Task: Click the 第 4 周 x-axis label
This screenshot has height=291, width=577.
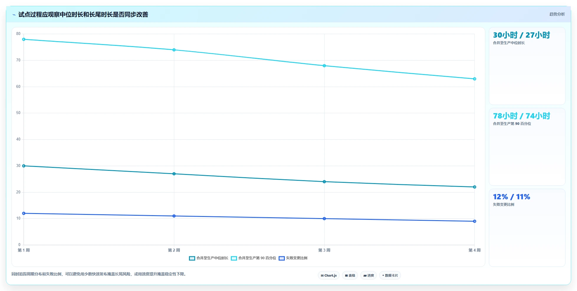Action: coord(475,250)
